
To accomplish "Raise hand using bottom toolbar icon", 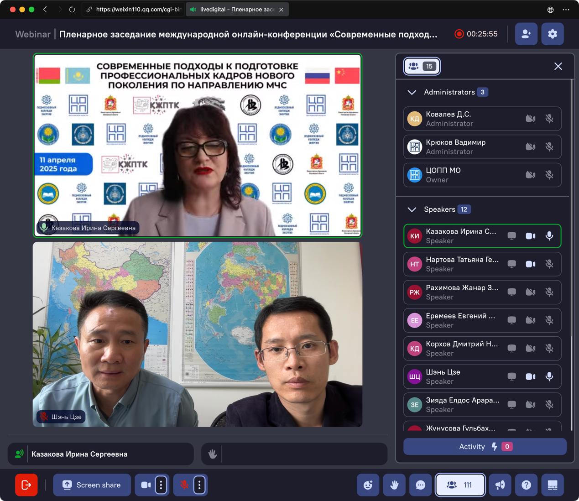I will pyautogui.click(x=394, y=485).
